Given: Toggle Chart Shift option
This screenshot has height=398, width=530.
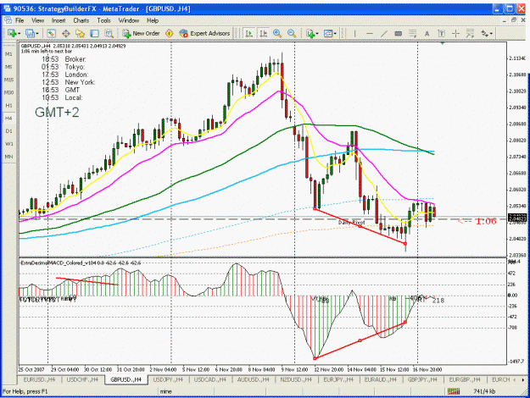Looking at the screenshot, I should click(264, 33).
